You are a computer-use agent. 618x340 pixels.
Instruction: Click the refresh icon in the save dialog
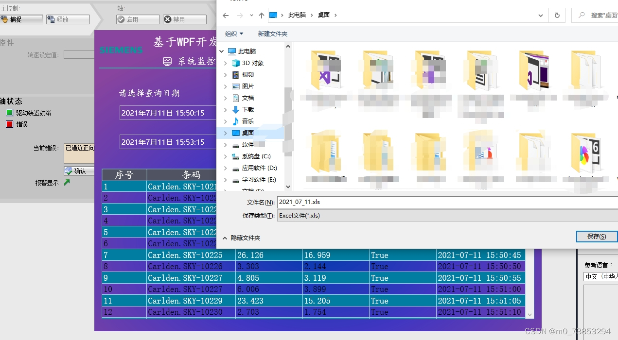coord(557,15)
